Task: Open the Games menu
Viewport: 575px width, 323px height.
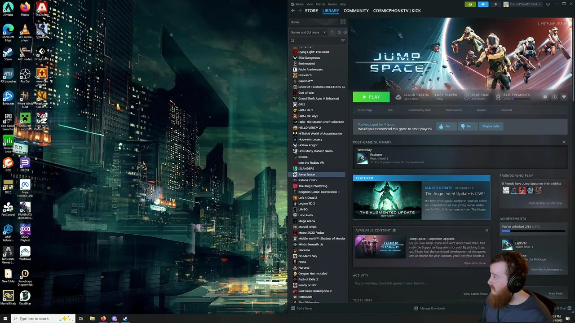Action: coord(332,4)
